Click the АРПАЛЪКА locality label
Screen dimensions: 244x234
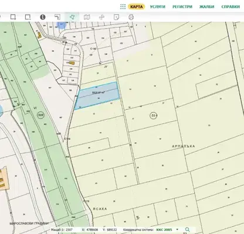pos(184,146)
